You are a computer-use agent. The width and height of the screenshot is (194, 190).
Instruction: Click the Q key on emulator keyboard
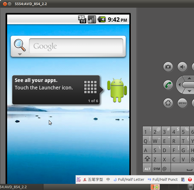coord(147,140)
